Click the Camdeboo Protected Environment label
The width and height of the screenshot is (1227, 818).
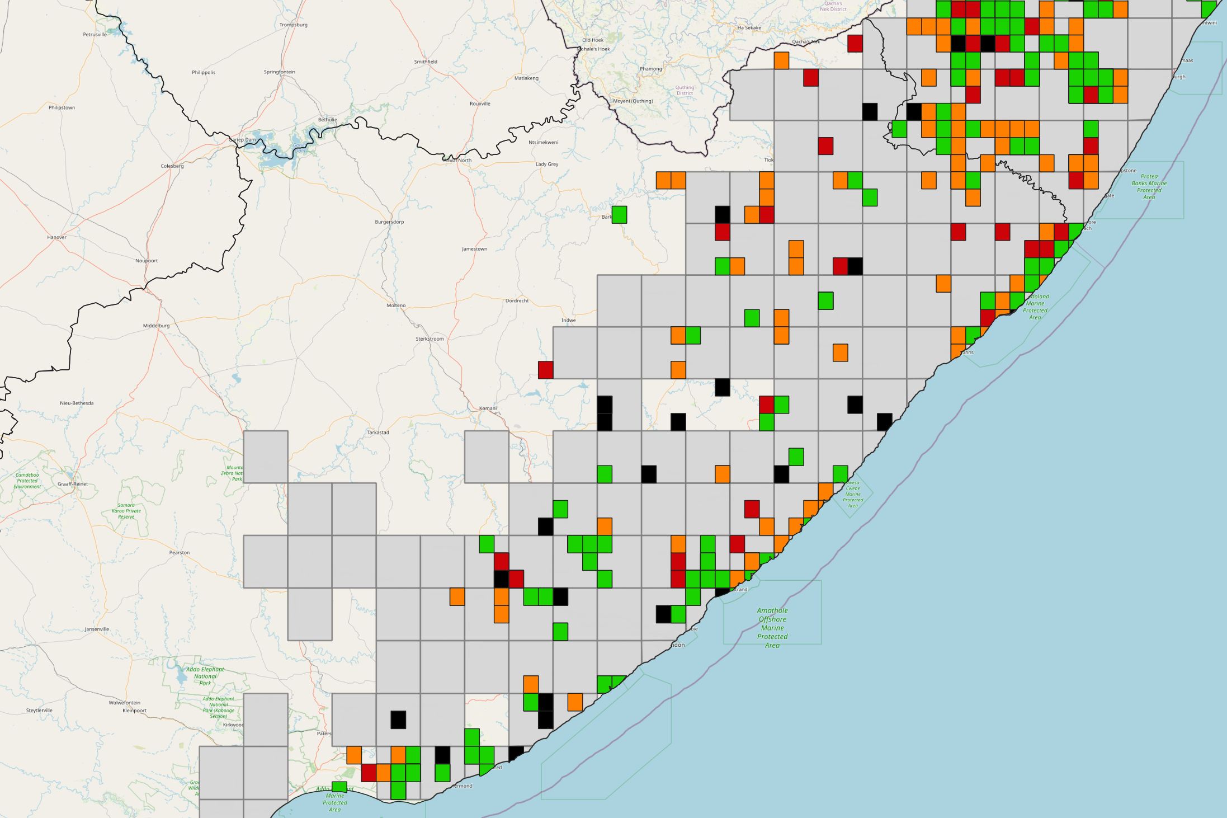pyautogui.click(x=27, y=481)
